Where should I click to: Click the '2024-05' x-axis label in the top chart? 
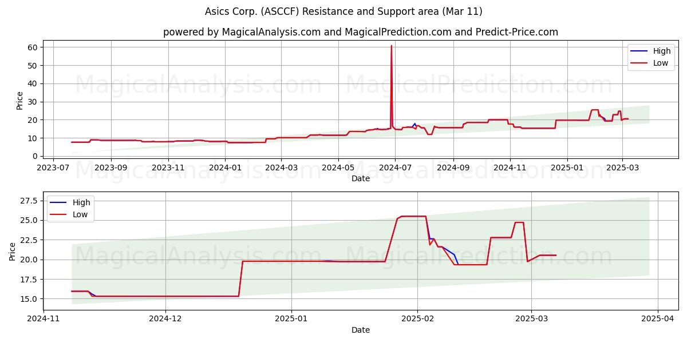point(338,167)
